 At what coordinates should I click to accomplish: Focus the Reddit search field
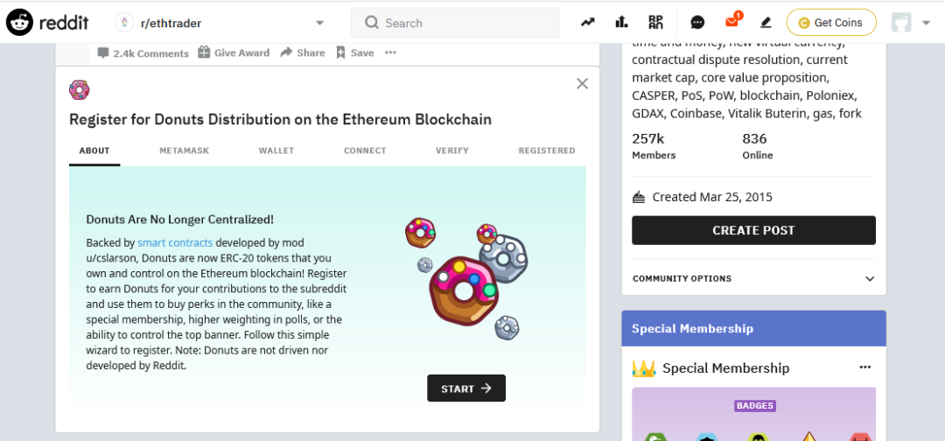(x=455, y=23)
